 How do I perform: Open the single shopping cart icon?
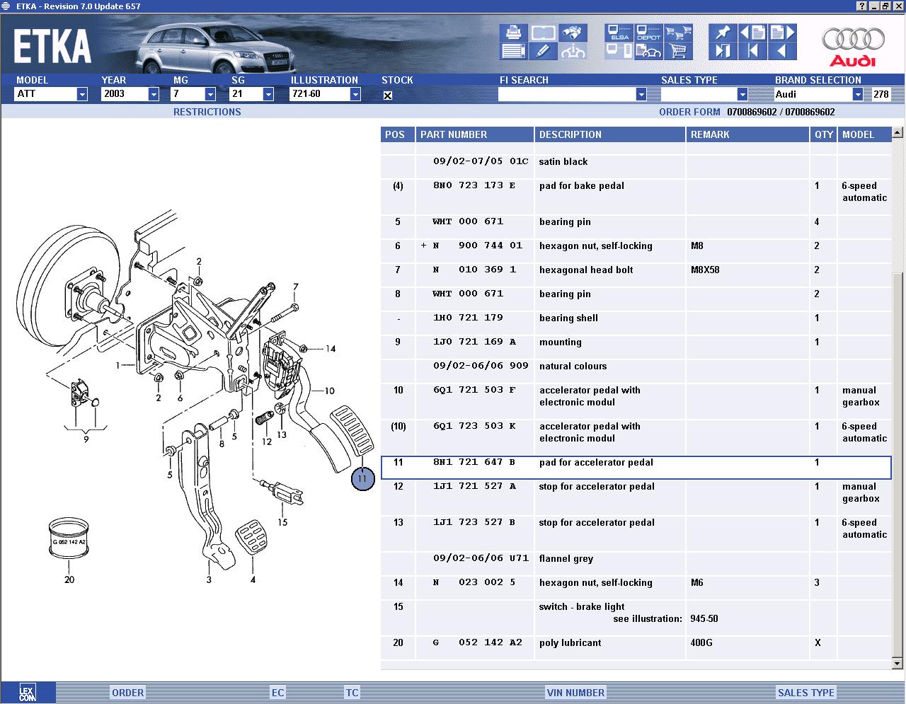(x=678, y=51)
